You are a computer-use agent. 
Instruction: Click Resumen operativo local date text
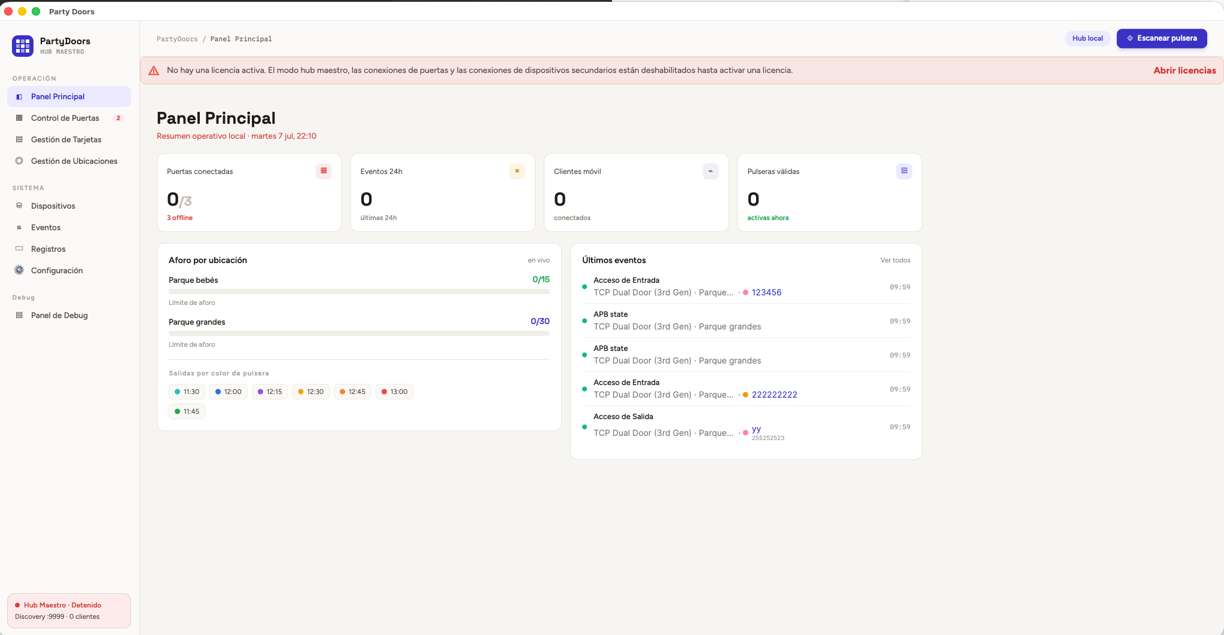coord(236,136)
